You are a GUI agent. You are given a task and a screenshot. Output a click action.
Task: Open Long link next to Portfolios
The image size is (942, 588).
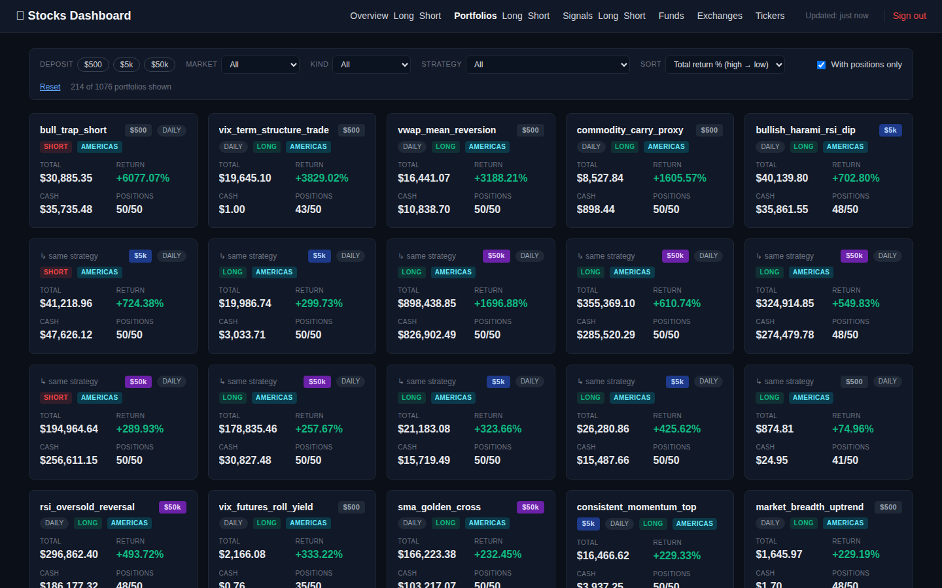(x=512, y=16)
